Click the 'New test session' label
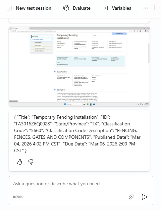This screenshot has width=161, height=210. [x=34, y=8]
